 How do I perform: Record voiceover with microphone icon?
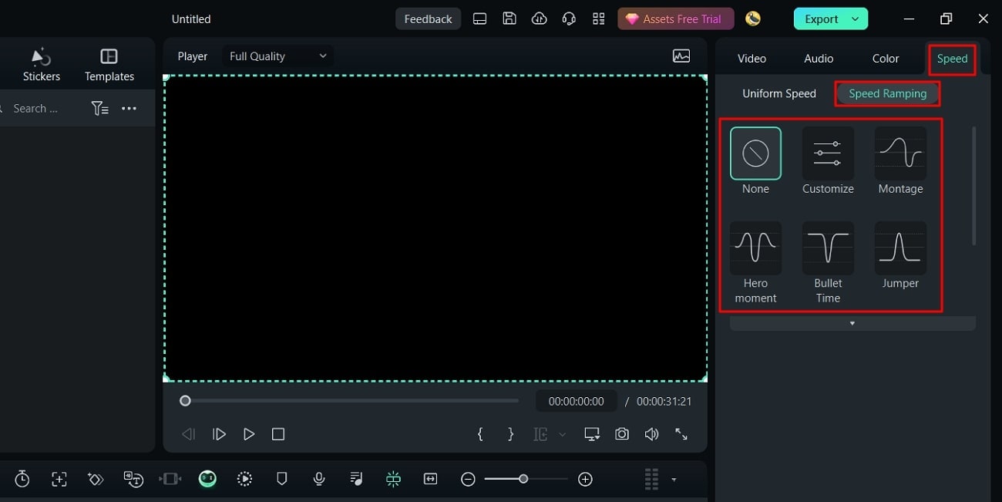319,479
